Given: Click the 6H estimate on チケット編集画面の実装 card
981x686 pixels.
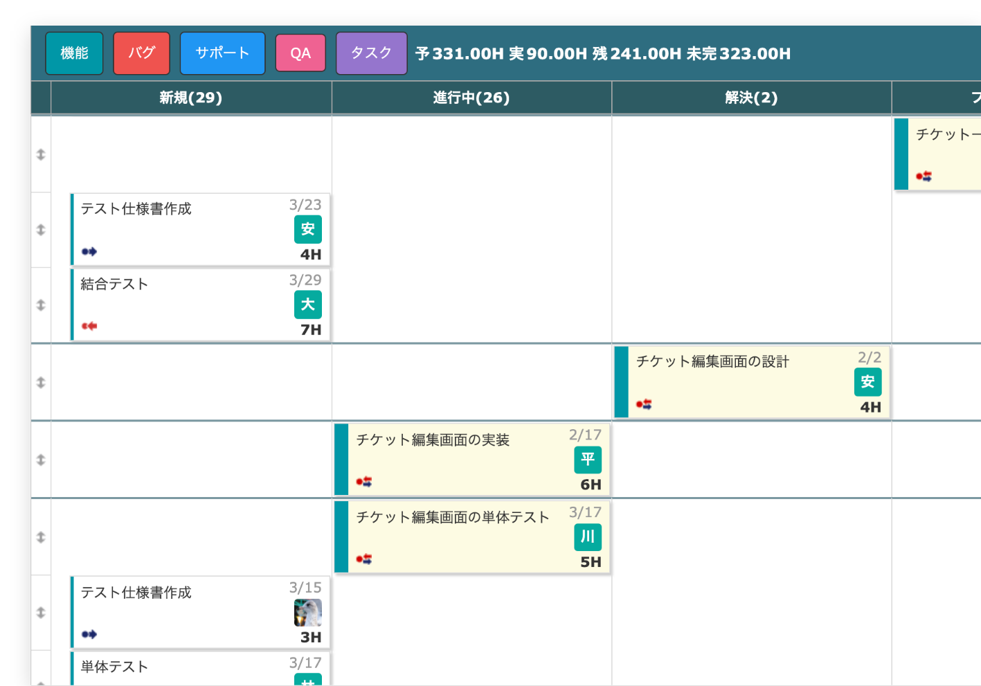Looking at the screenshot, I should tap(591, 485).
